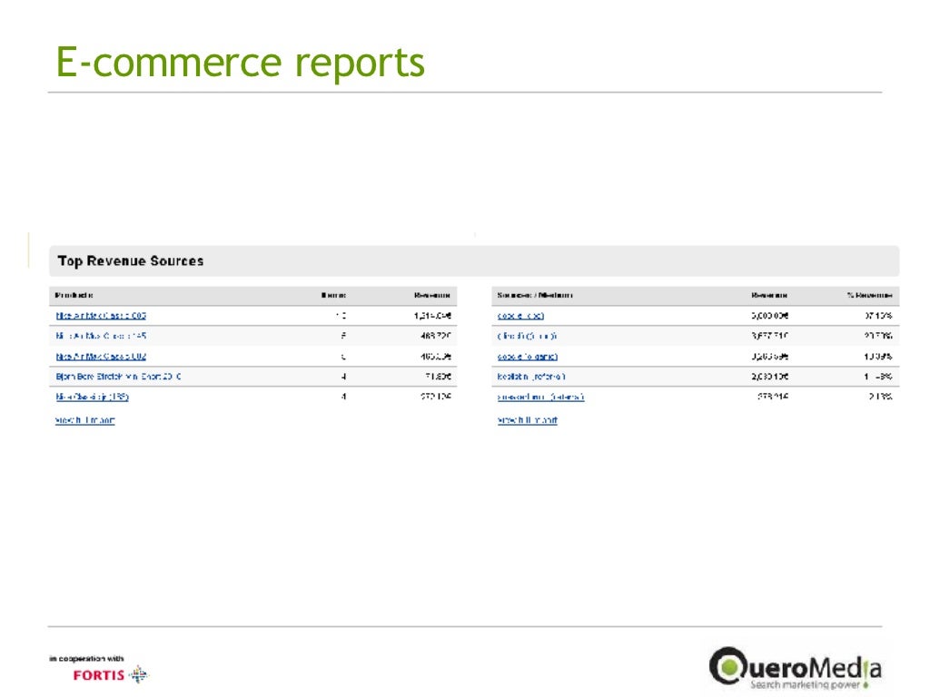Select the items value for Nike Air Max Classic 145

tap(343, 336)
